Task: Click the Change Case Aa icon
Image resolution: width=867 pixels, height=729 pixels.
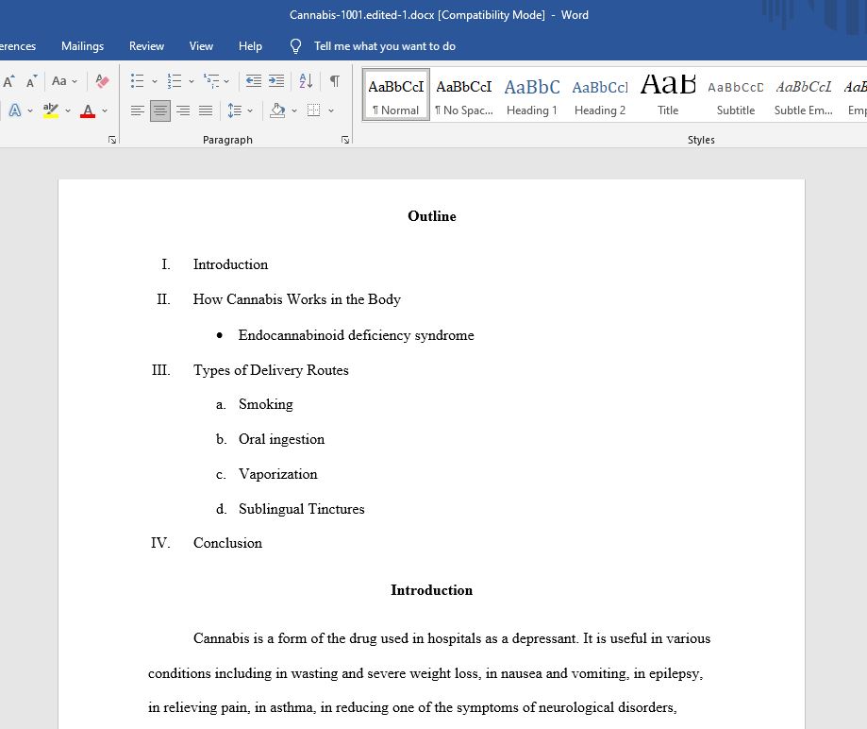Action: (59, 81)
